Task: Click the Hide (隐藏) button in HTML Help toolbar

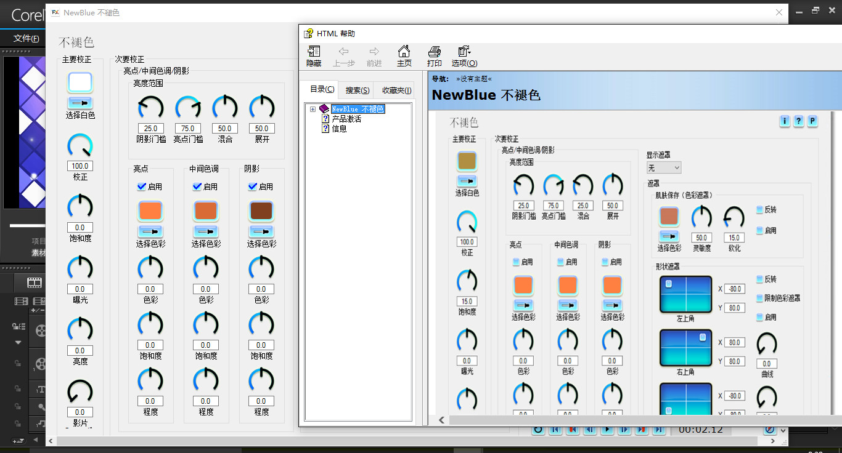Action: pos(314,56)
